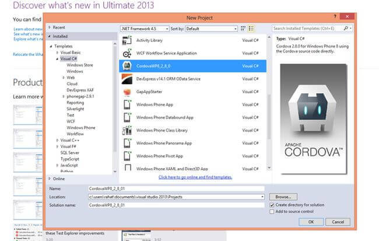Click GapAppStarter template name text
379x241 pixels.
149,92
